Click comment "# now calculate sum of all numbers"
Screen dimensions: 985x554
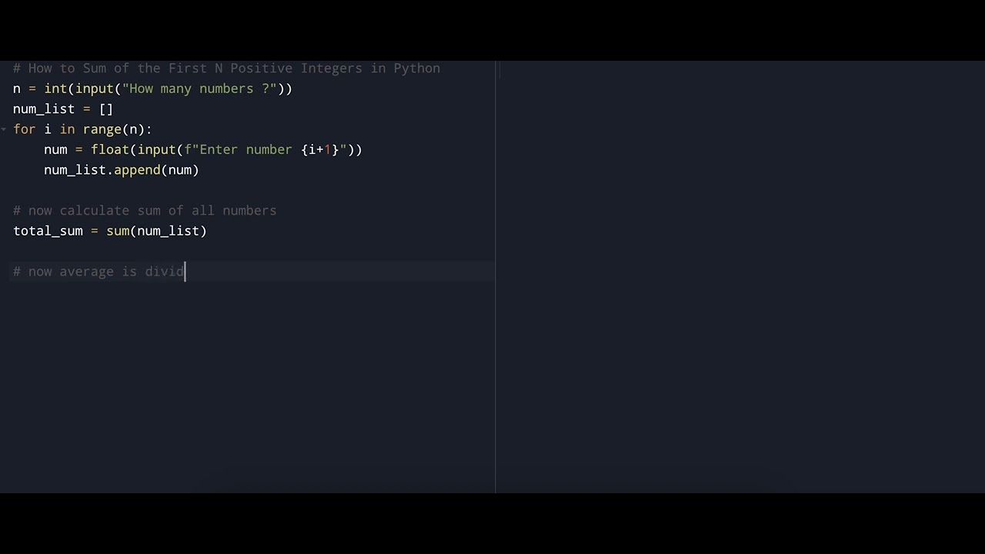point(145,211)
